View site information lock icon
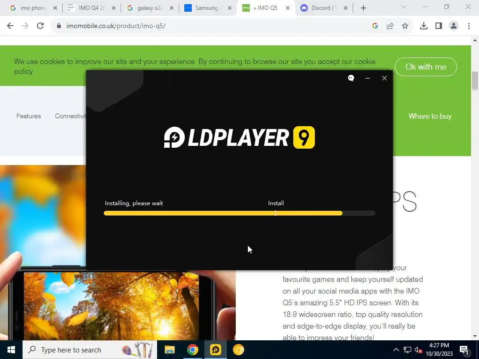The image size is (479, 359). pyautogui.click(x=59, y=26)
